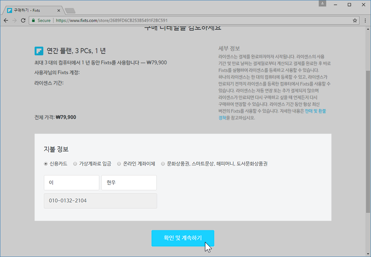Click the 최대 3 대의 컴퓨터에서 description line
This screenshot has height=257, width=371.
point(101,63)
